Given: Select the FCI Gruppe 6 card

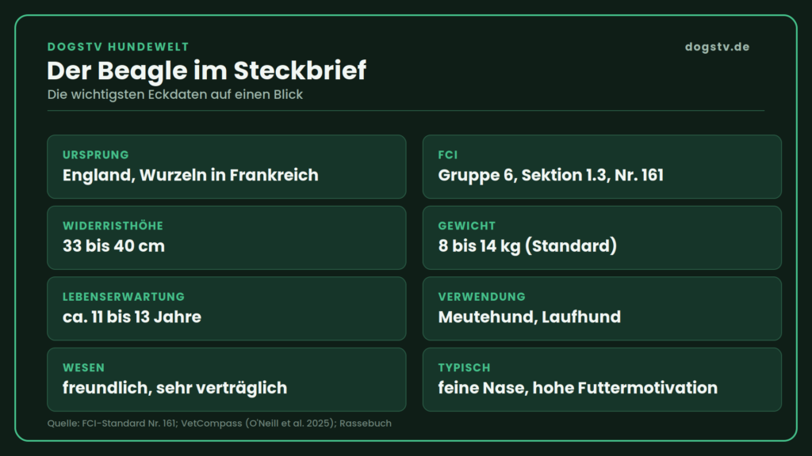Looking at the screenshot, I should pos(602,166).
